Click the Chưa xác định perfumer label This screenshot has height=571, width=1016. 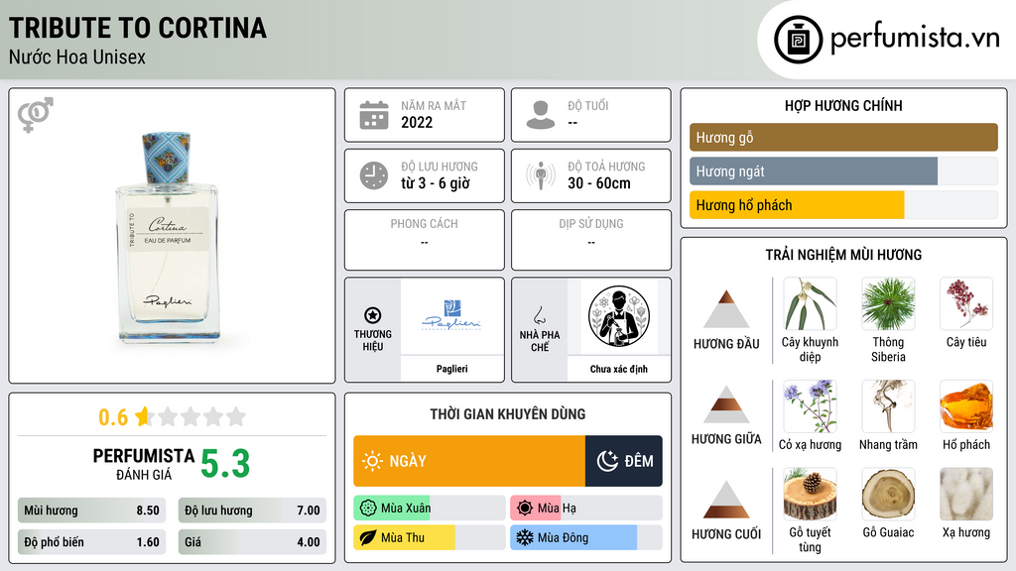(x=619, y=369)
